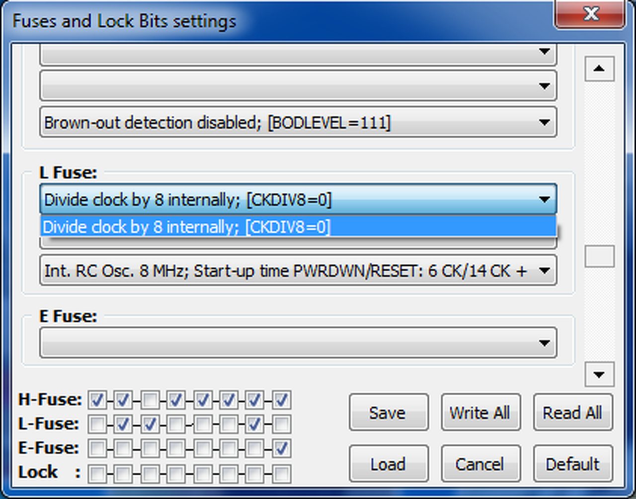
Task: Click the Load button
Action: coord(388,464)
